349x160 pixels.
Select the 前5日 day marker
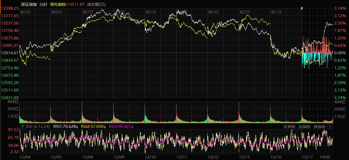click(x=151, y=12)
